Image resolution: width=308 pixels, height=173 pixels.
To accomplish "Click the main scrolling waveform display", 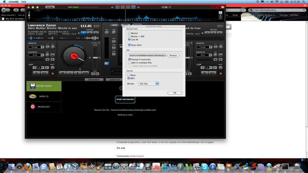I will (x=126, y=16).
